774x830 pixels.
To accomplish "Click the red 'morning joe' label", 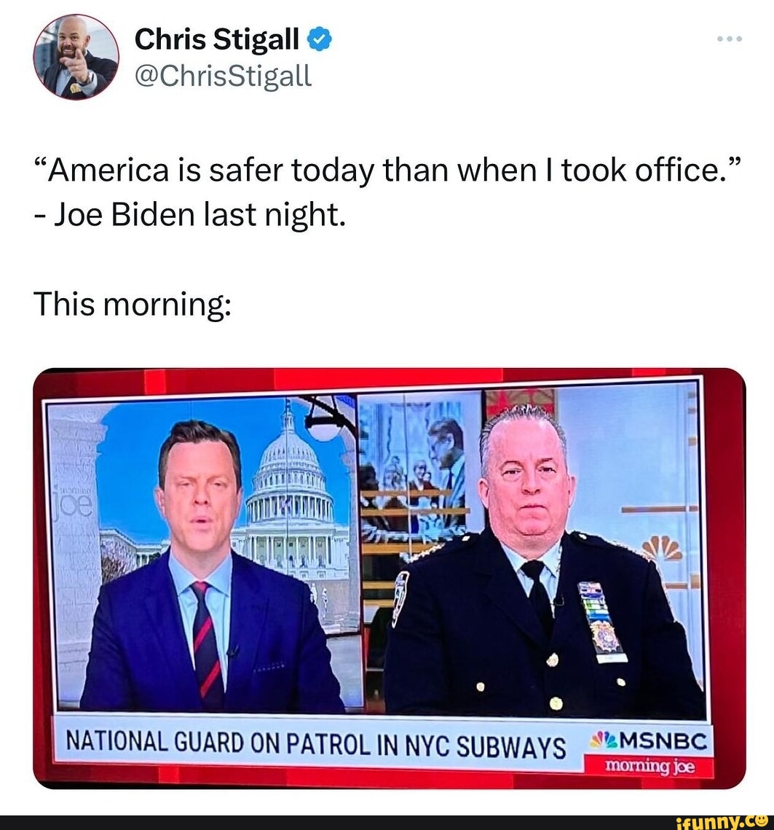I will click(x=649, y=766).
